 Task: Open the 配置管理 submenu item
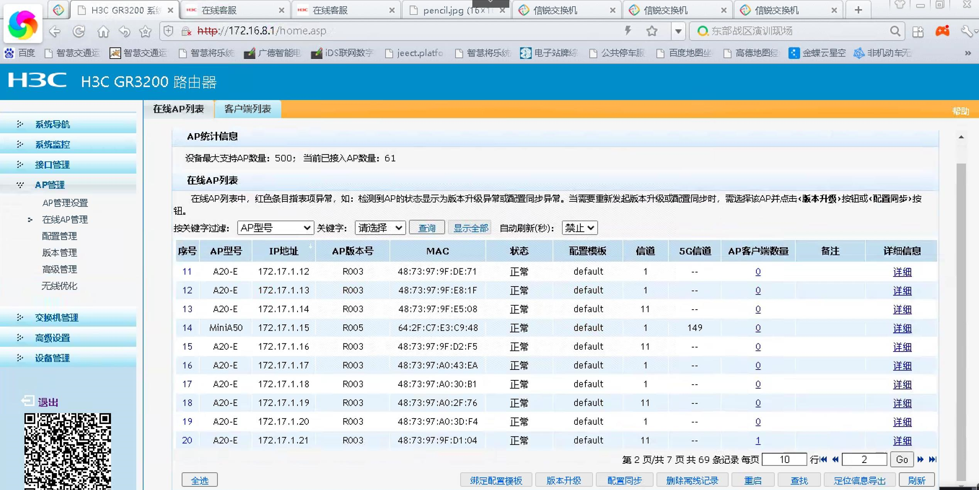click(x=59, y=236)
